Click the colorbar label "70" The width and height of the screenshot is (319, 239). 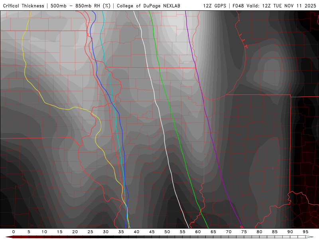click(x=228, y=232)
